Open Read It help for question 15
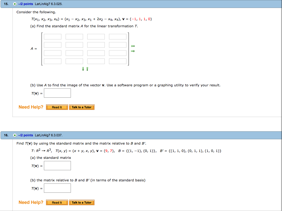This screenshot has width=282, height=211. (x=57, y=107)
